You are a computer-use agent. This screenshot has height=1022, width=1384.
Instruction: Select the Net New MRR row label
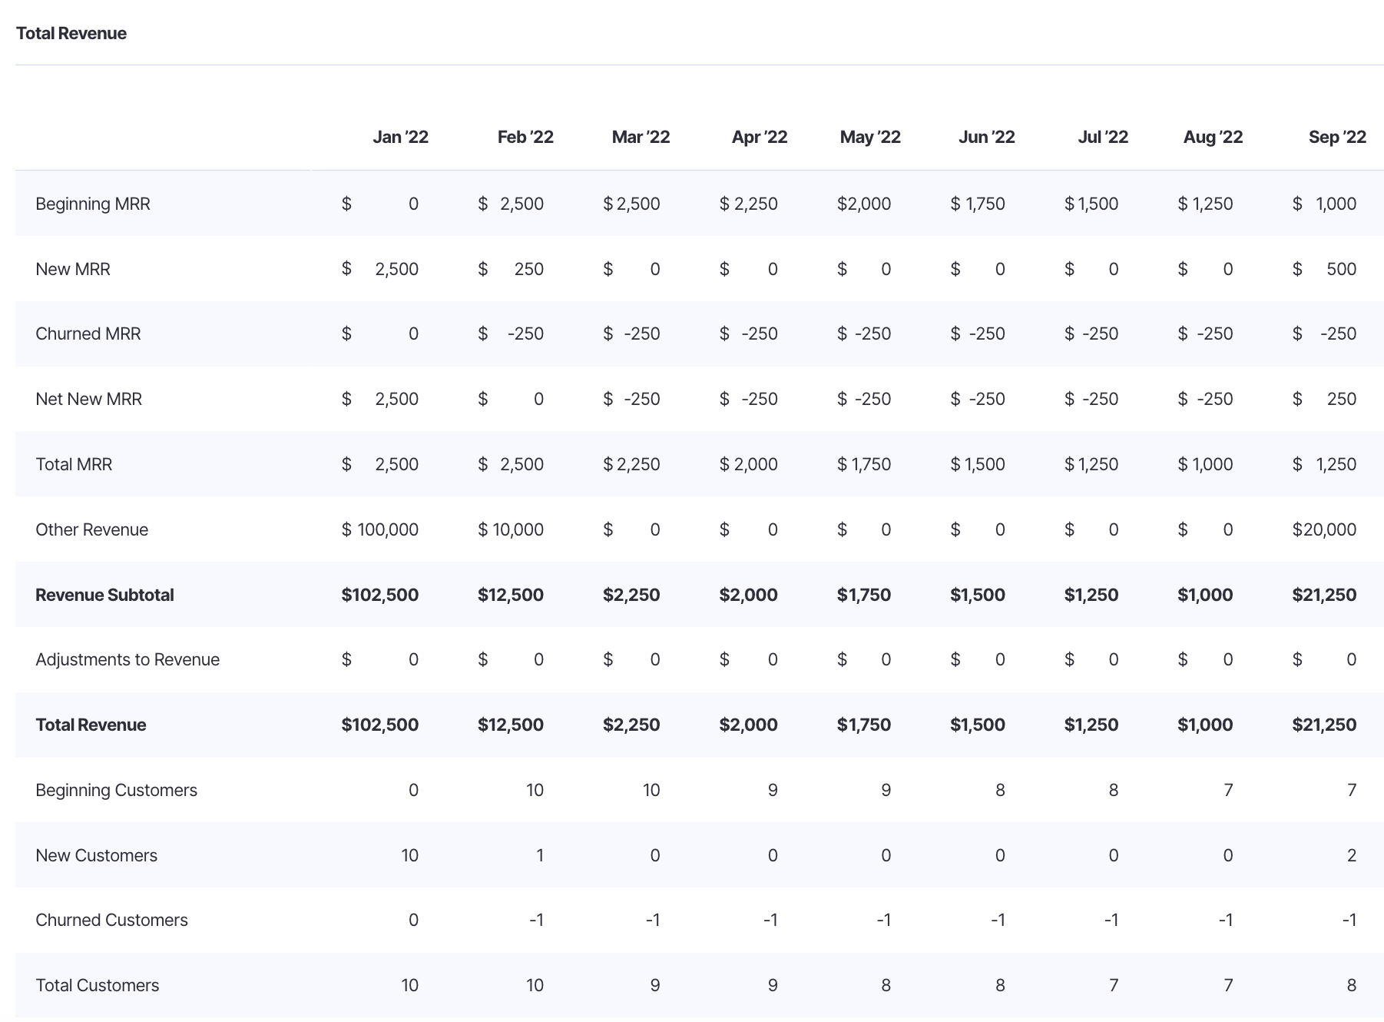tap(89, 399)
